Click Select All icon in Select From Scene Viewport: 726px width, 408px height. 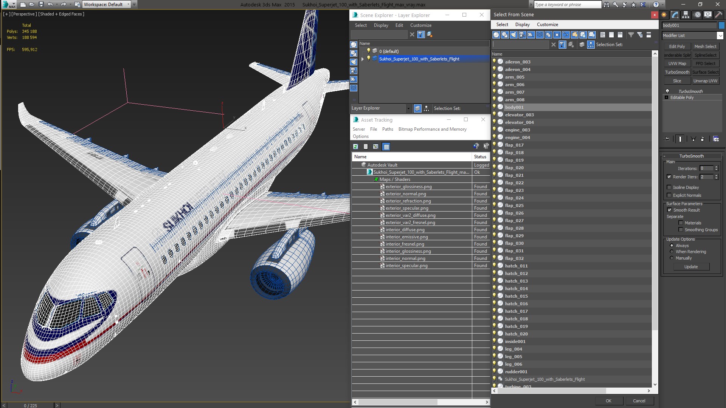pyautogui.click(x=603, y=35)
